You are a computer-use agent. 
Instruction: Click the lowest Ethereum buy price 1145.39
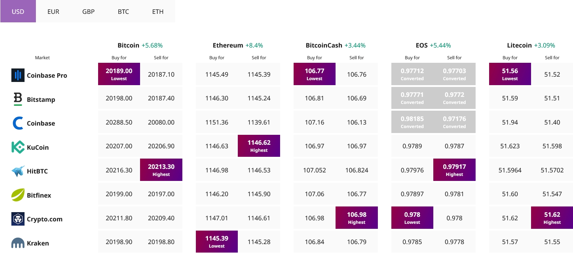pyautogui.click(x=217, y=242)
